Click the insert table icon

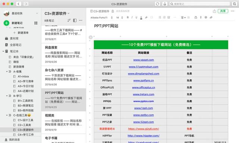[189, 18]
